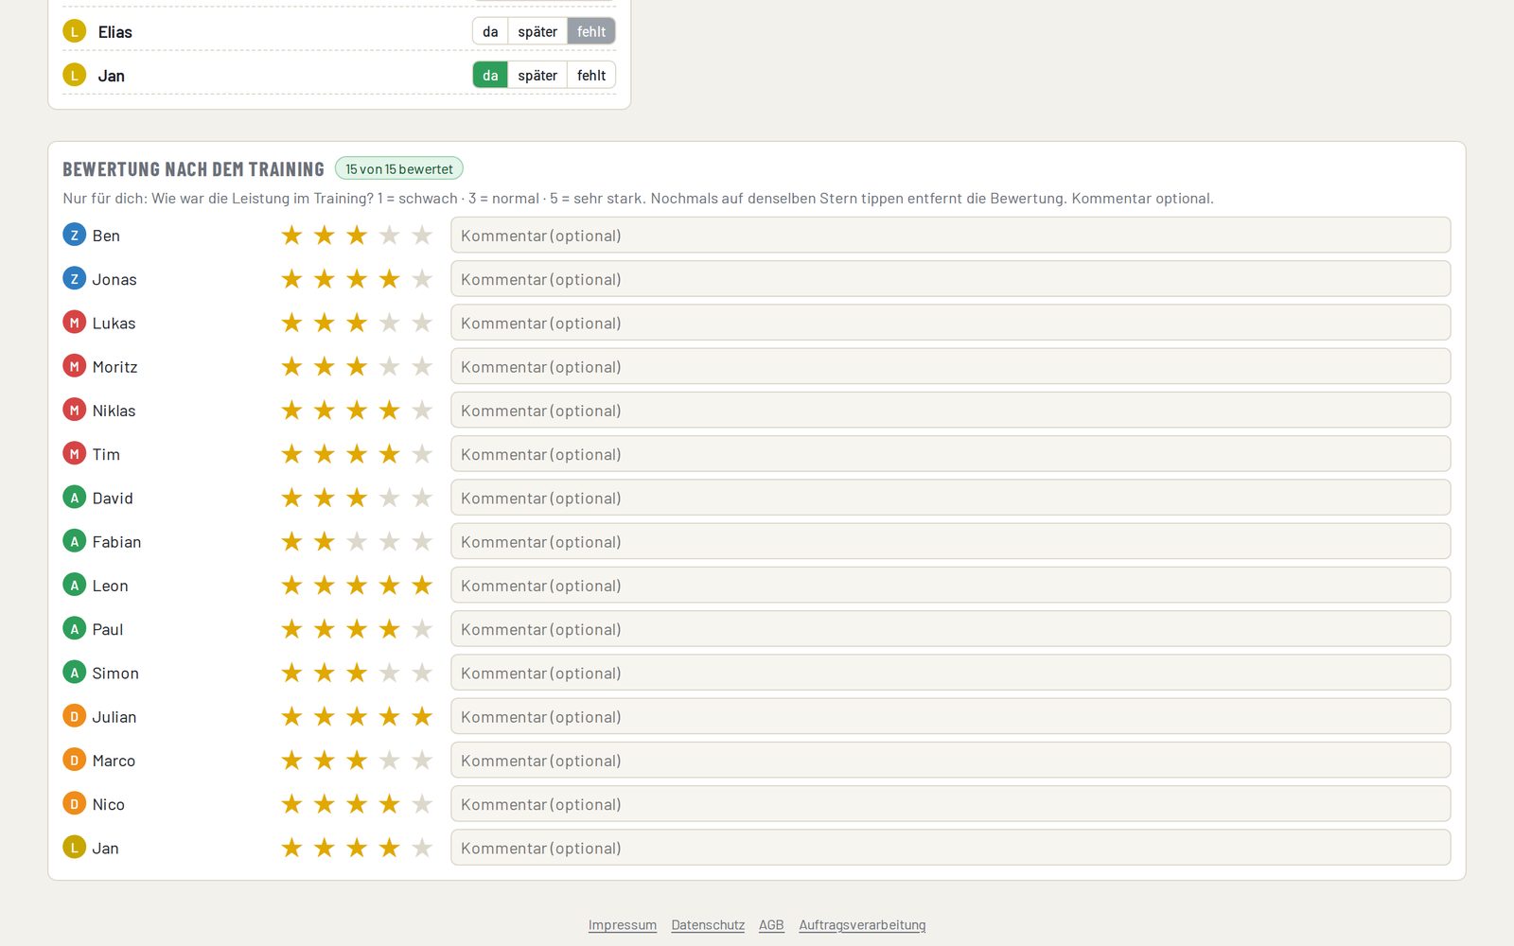Open the AGB link
This screenshot has height=946, width=1514.
771,925
